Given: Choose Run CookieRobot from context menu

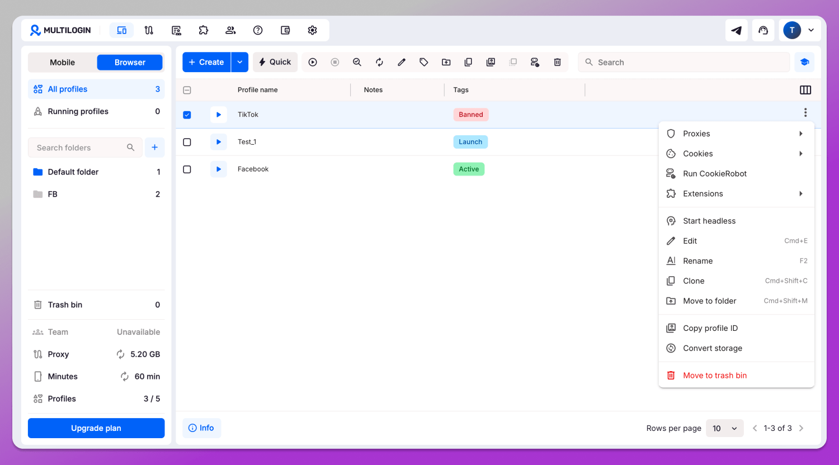Looking at the screenshot, I should tap(737, 173).
